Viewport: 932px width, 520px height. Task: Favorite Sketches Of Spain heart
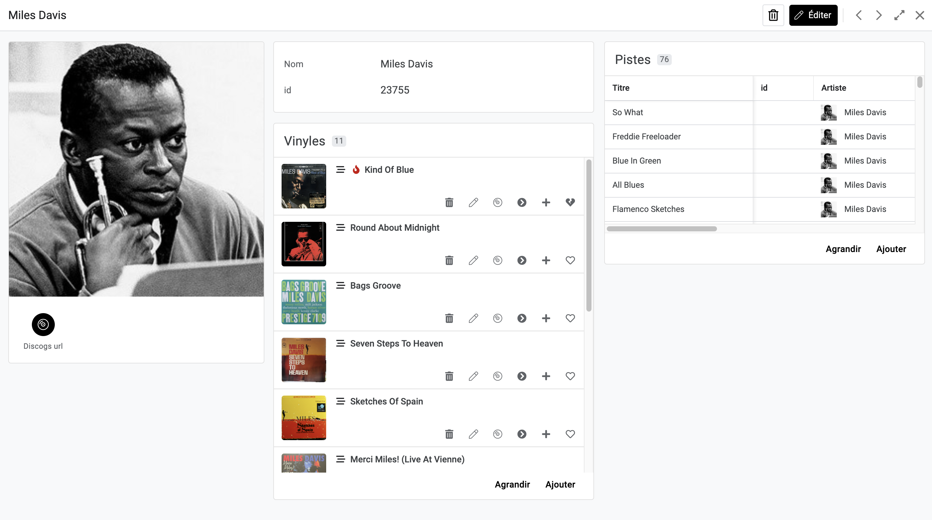[x=570, y=434]
